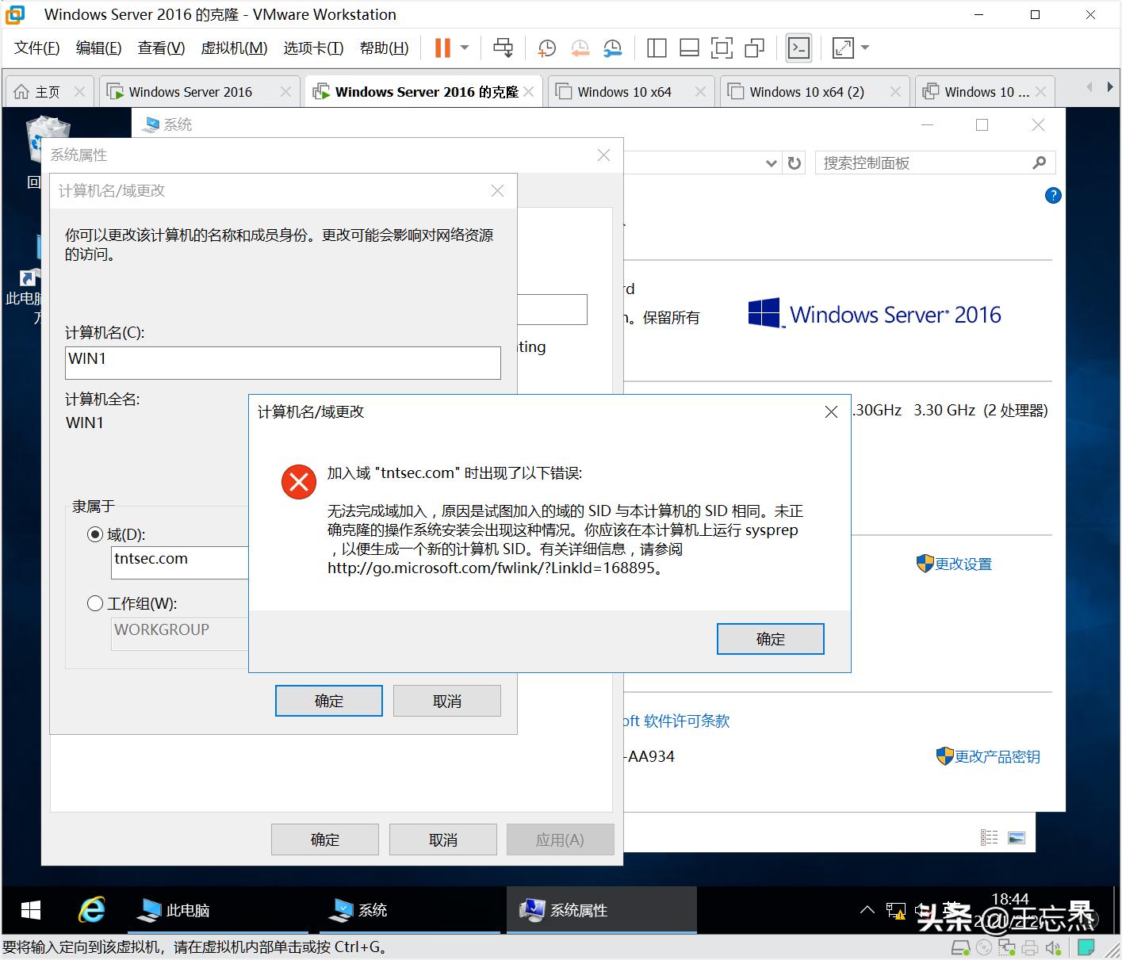Open the snapshot manager
The image size is (1122, 960).
[x=612, y=48]
